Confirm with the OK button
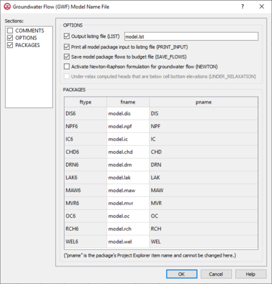272x284 pixels. pos(182,274)
